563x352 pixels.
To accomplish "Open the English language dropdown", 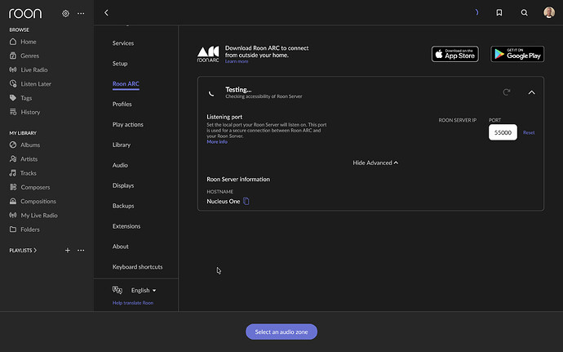I will pos(144,290).
